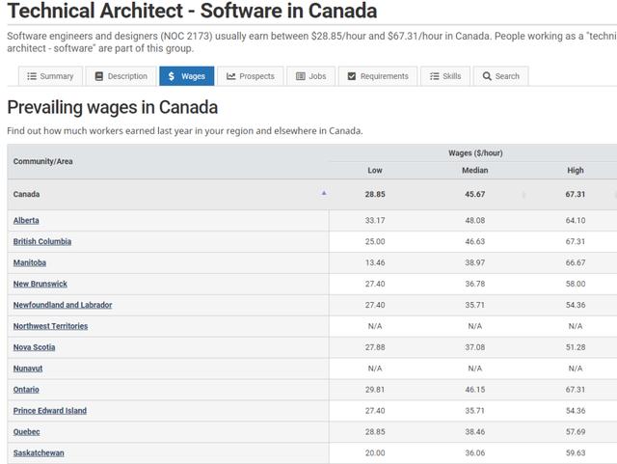
Task: Open the British Columbia link
Action: (x=42, y=242)
